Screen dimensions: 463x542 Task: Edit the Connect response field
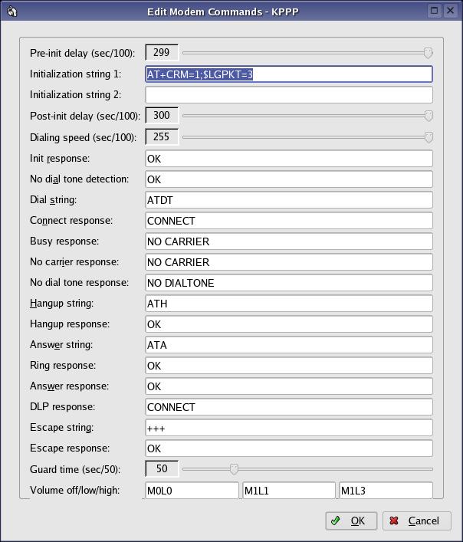(289, 221)
